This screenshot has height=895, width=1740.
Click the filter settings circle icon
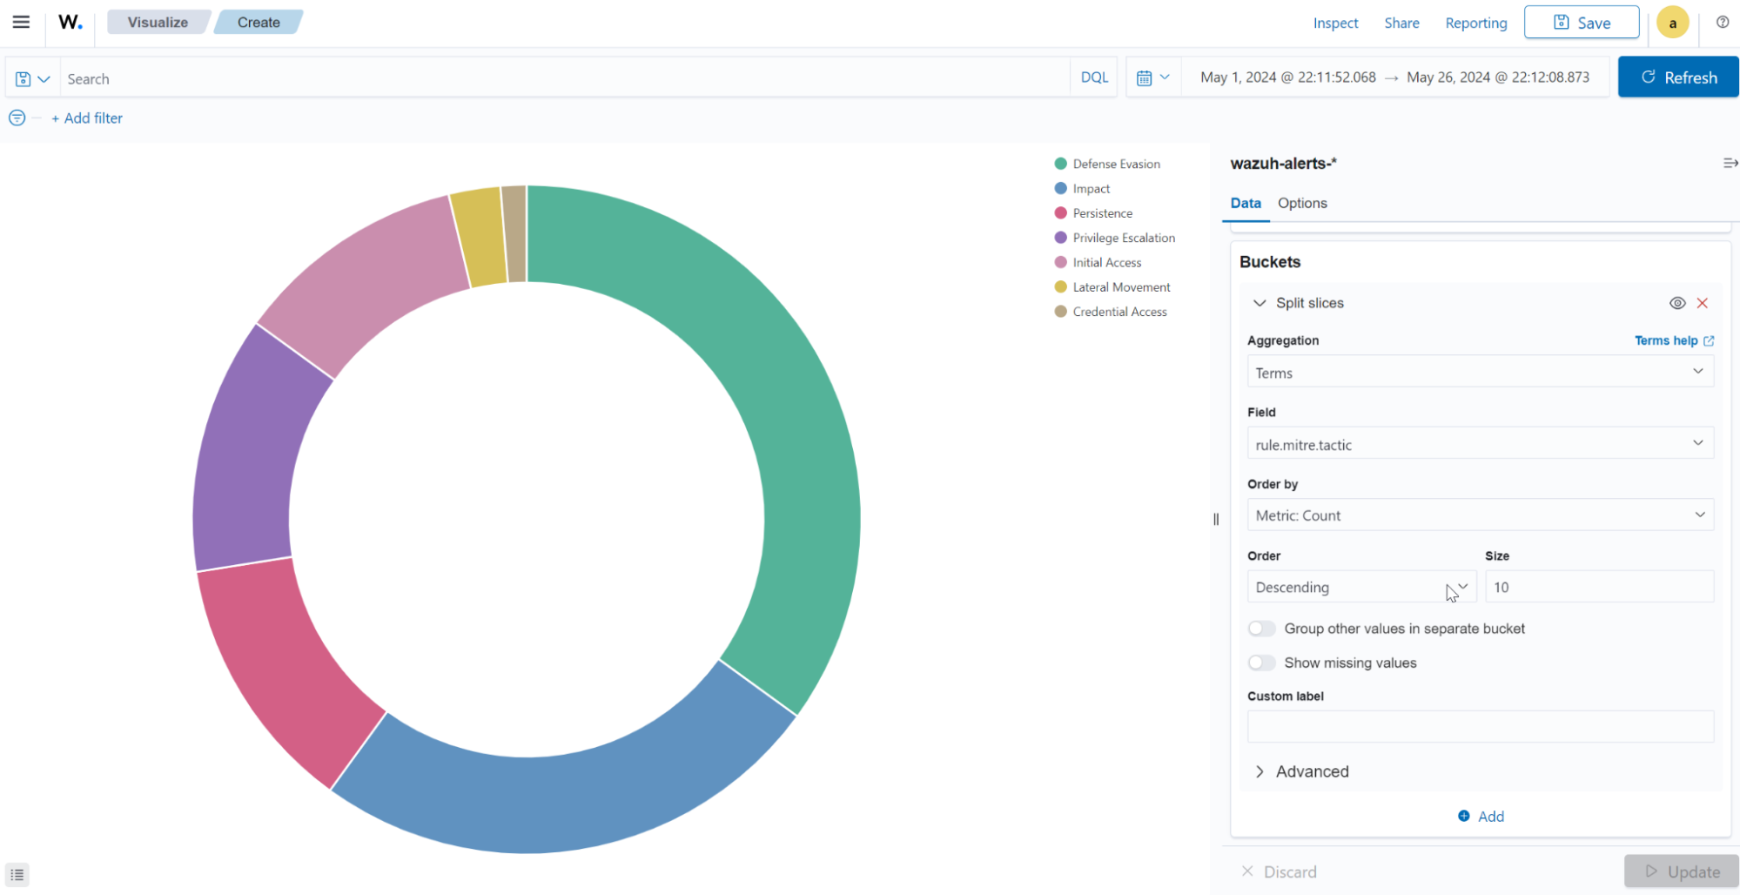[x=16, y=118]
